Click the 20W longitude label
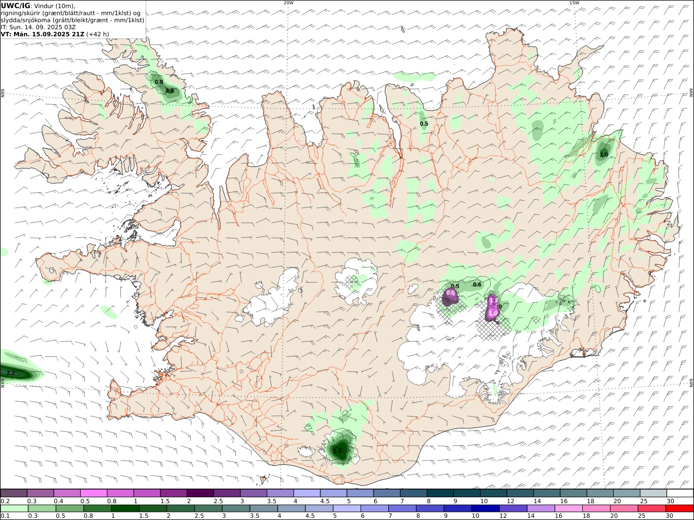 pos(288,3)
